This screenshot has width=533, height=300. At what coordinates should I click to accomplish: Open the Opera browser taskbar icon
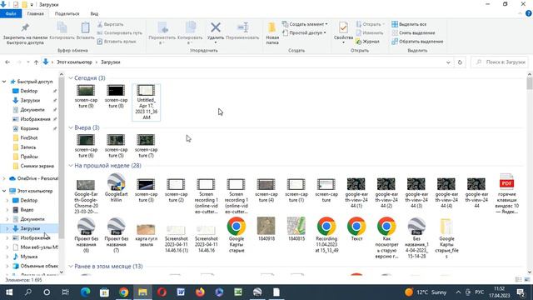(x=162, y=292)
